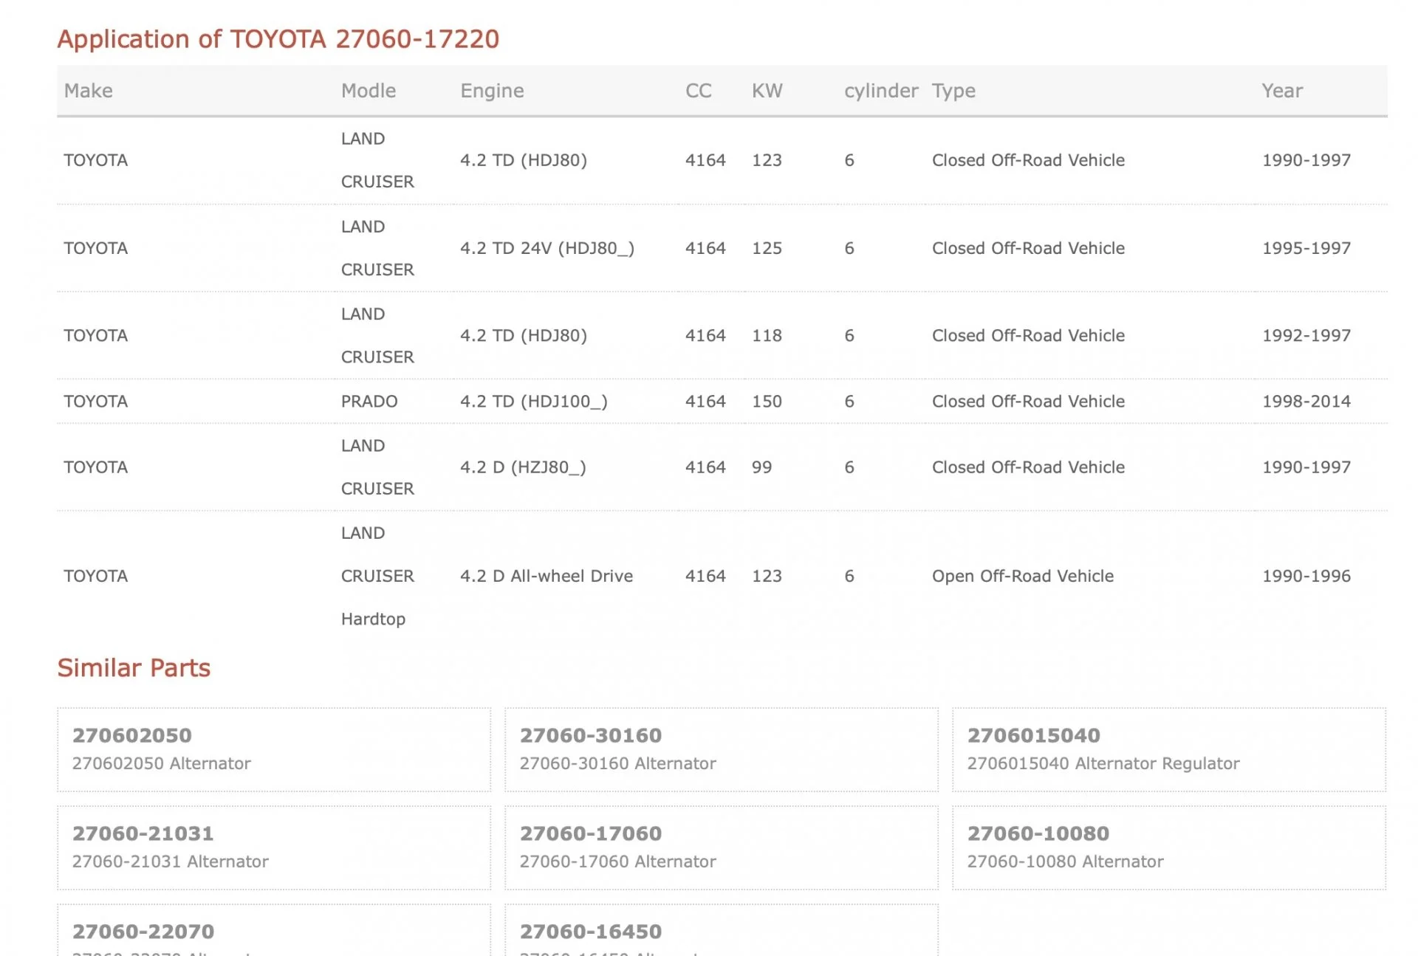This screenshot has height=956, width=1418.
Task: Click the Engine column header
Action: pyautogui.click(x=492, y=91)
